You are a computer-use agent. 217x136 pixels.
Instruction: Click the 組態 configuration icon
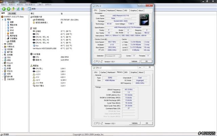pos(5,74)
